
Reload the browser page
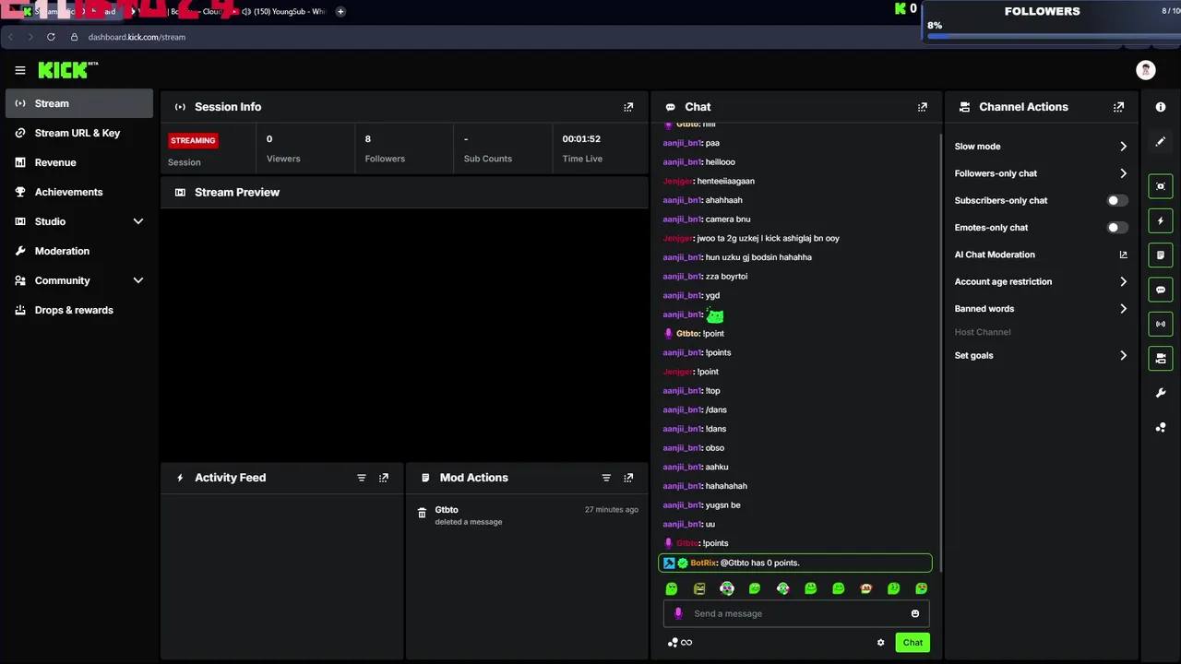[x=51, y=37]
